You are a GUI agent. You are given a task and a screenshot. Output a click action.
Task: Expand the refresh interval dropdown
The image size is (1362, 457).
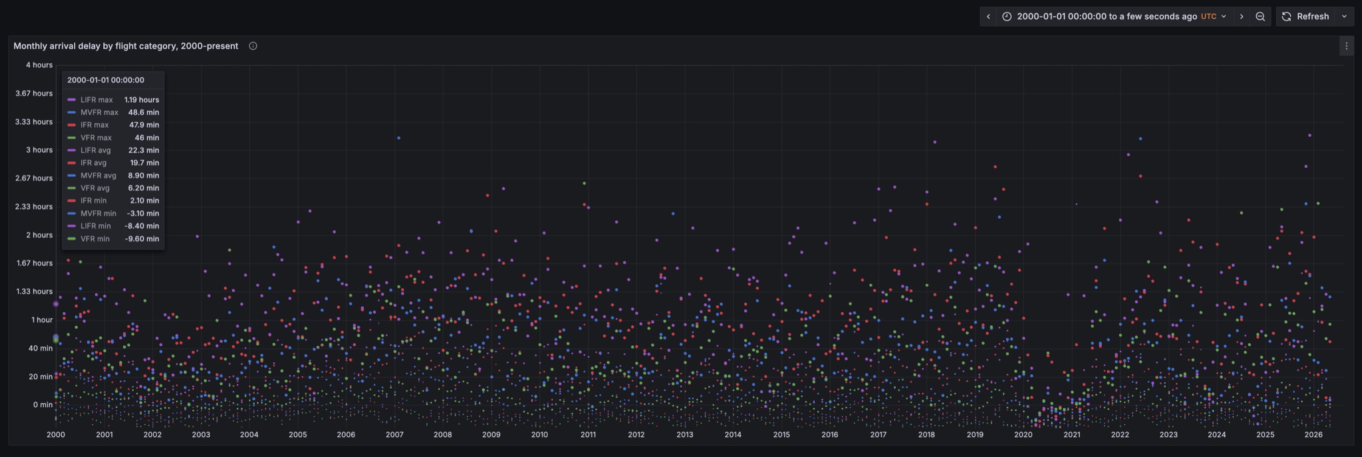tap(1344, 16)
